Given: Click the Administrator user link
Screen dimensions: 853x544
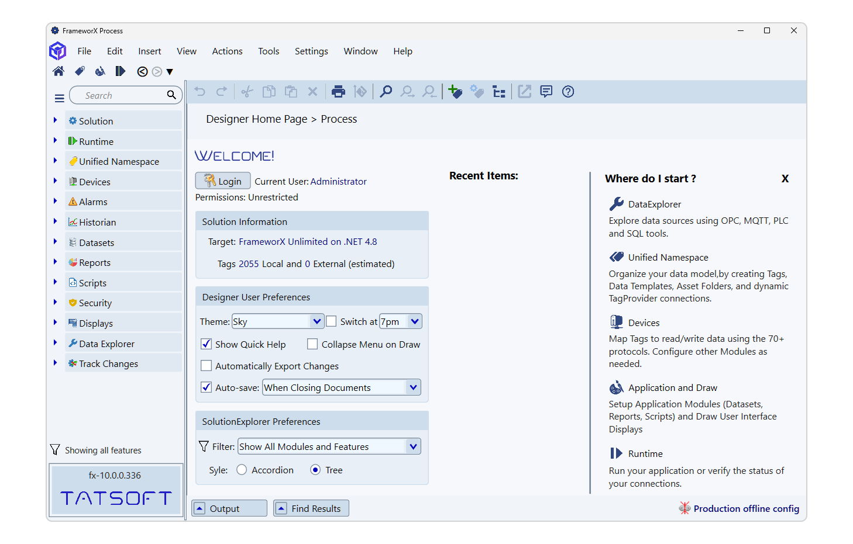Looking at the screenshot, I should (339, 181).
